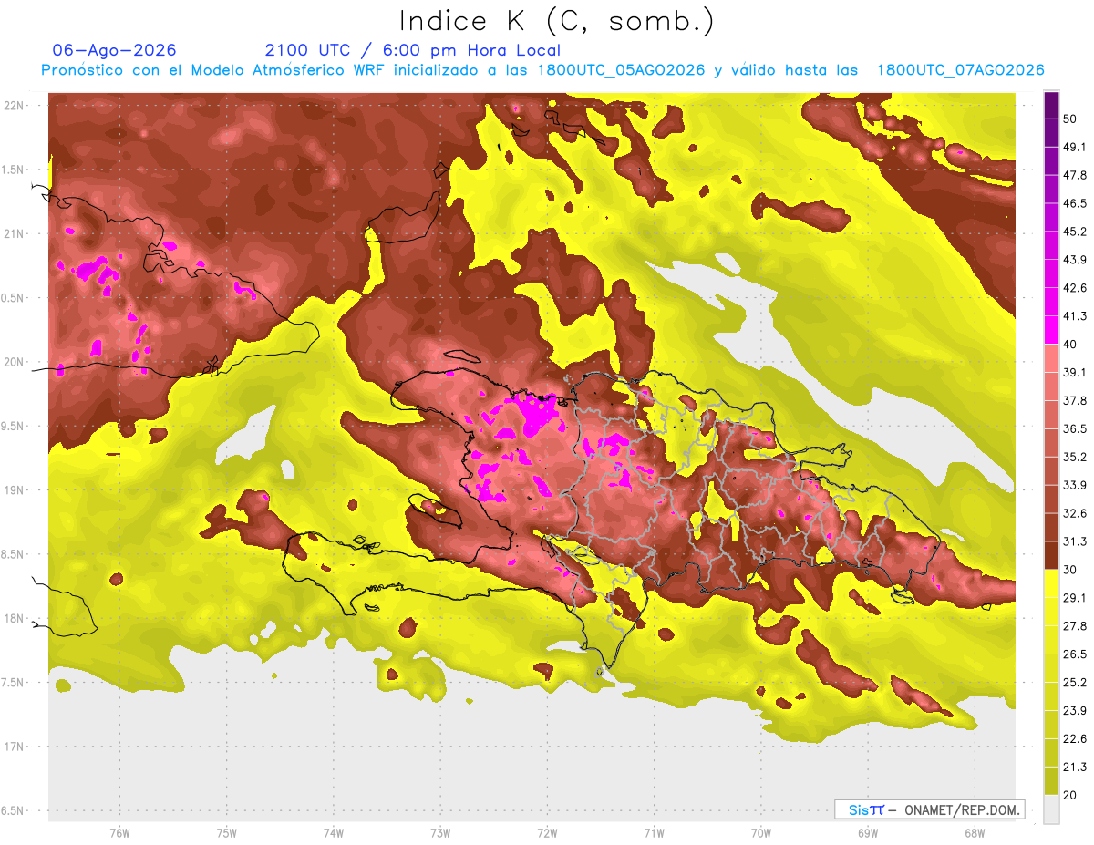Click the SisTT ONAMET/REP.DOM. logo box

929,809
